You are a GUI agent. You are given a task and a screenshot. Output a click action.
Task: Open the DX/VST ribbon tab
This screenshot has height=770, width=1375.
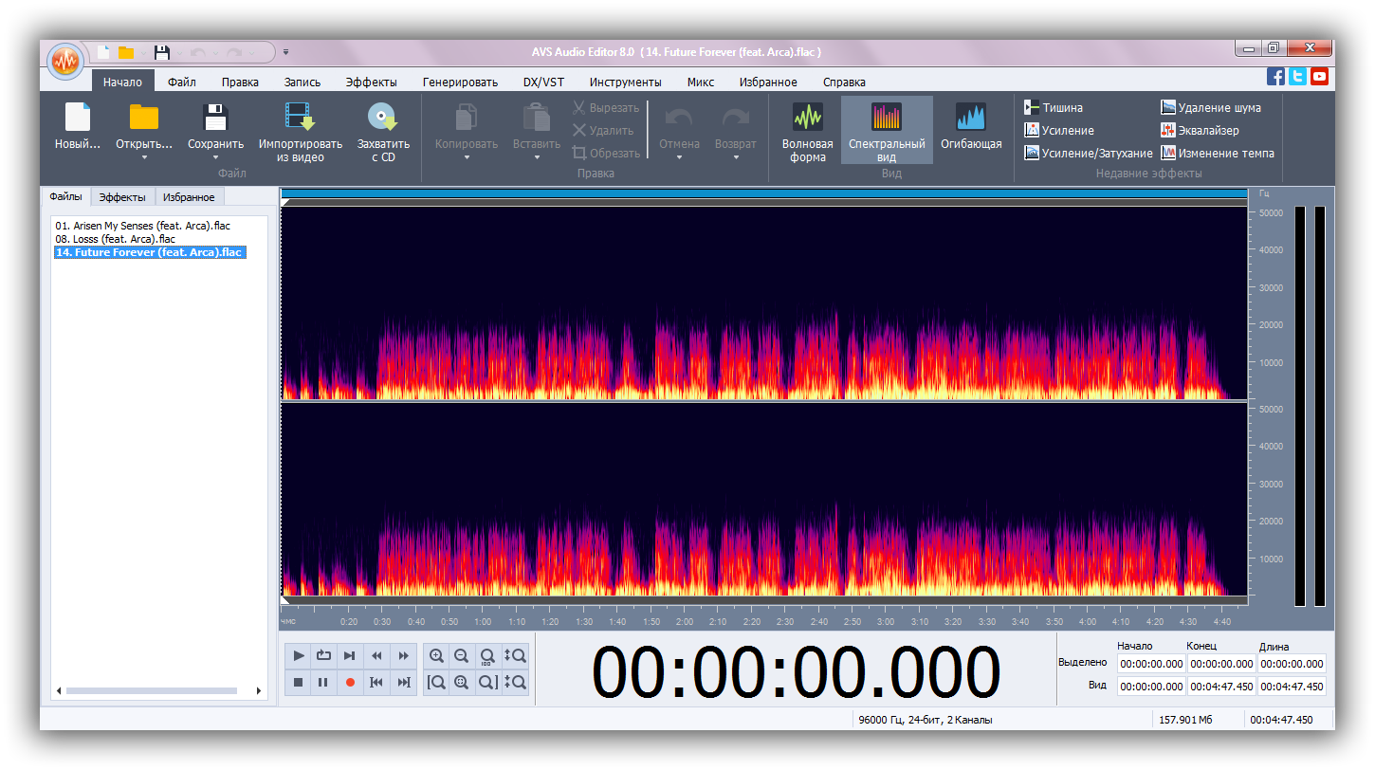[x=543, y=82]
